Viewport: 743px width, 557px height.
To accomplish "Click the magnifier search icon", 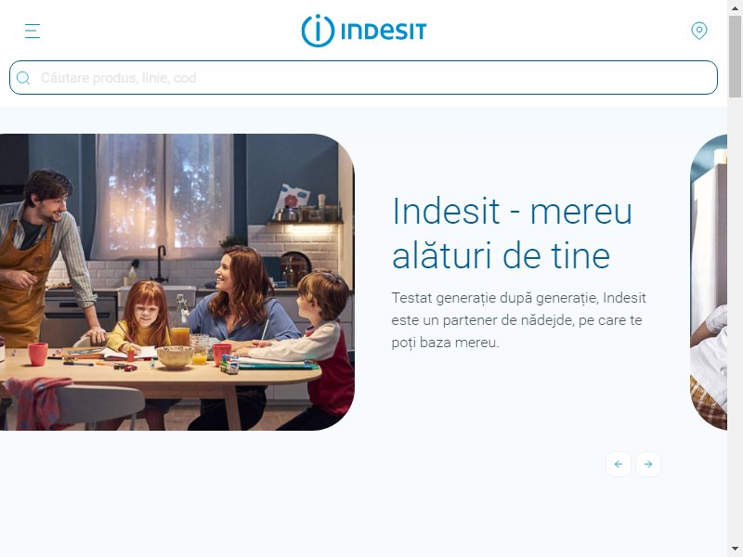I will [x=22, y=78].
